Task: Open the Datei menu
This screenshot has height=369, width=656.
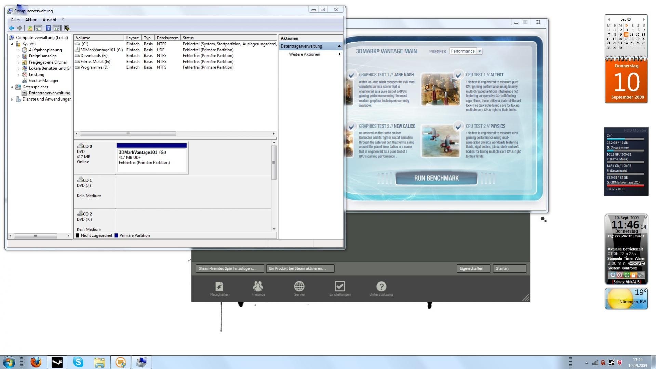Action: 15,20
